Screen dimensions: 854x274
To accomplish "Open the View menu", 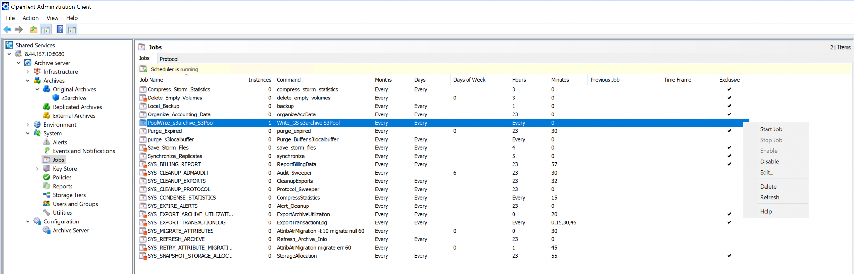I will [52, 18].
